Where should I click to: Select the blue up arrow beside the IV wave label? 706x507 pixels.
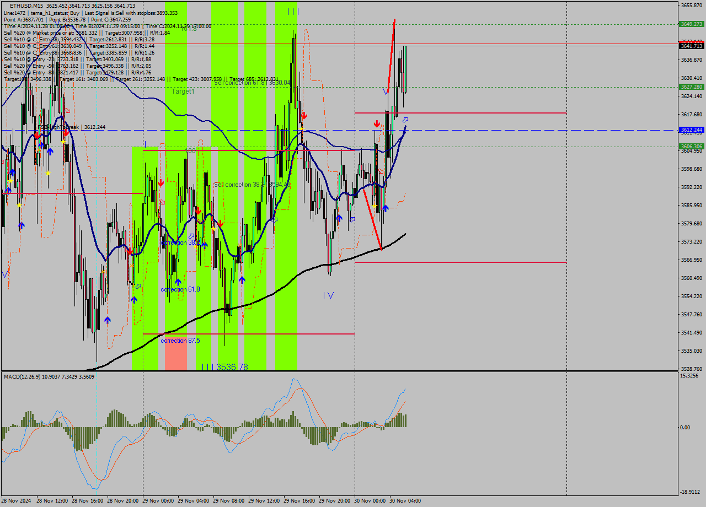pyautogui.click(x=339, y=218)
